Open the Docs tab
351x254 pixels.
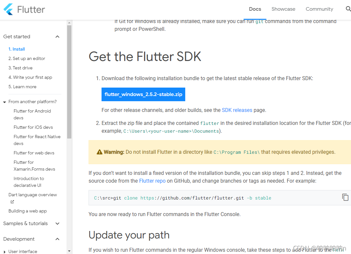tap(255, 9)
